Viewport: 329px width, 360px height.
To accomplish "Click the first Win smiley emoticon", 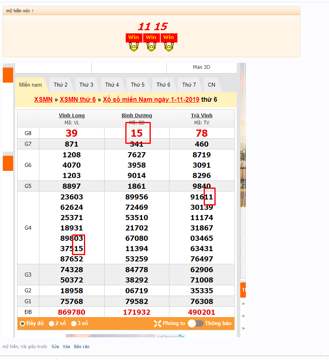I will pyautogui.click(x=134, y=43).
